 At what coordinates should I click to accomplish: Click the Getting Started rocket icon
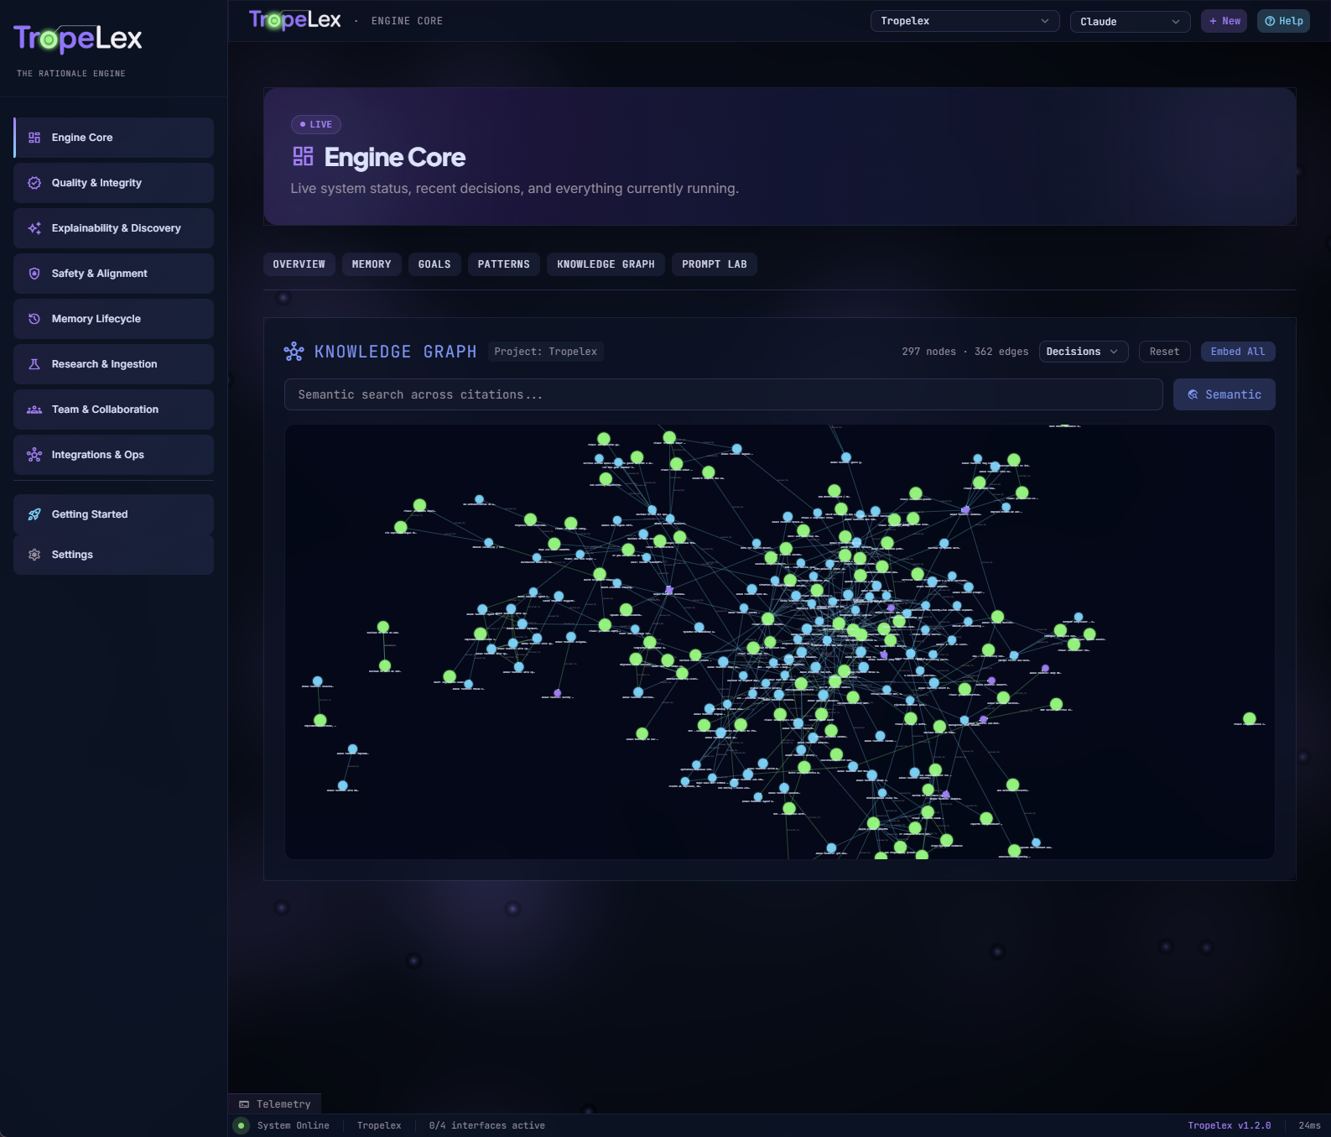[34, 514]
